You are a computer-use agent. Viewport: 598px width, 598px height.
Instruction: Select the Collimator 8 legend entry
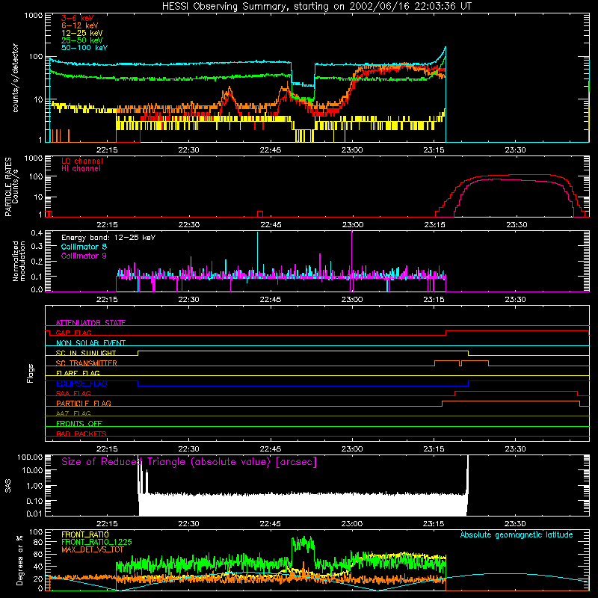(84, 247)
